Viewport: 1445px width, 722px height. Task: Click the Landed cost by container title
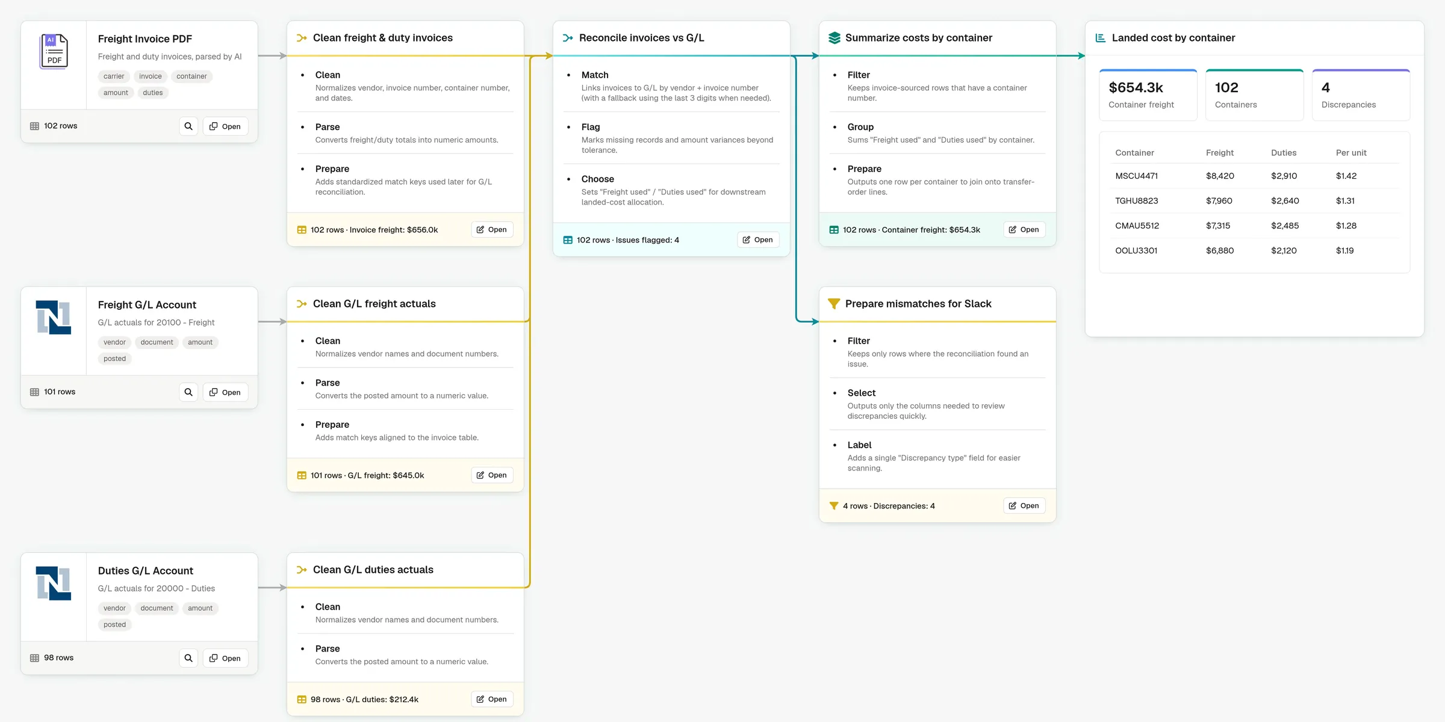coord(1173,38)
